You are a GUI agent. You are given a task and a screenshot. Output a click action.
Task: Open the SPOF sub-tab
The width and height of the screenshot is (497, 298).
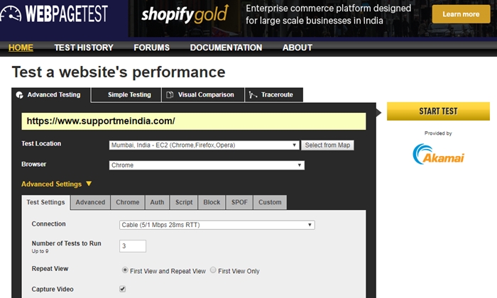(239, 202)
